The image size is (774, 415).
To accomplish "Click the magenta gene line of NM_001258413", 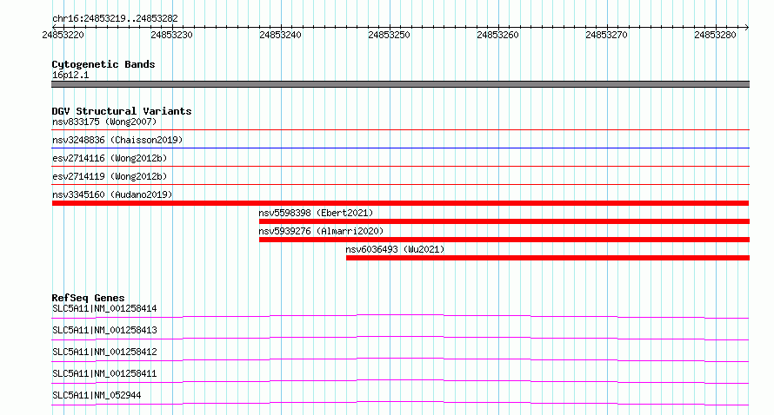I will pos(400,338).
